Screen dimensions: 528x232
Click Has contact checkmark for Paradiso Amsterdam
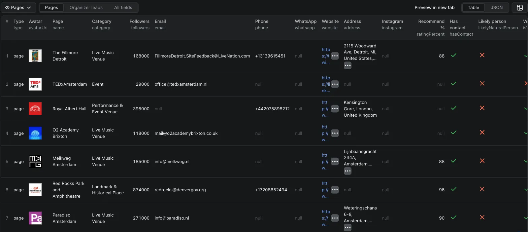coord(454,217)
